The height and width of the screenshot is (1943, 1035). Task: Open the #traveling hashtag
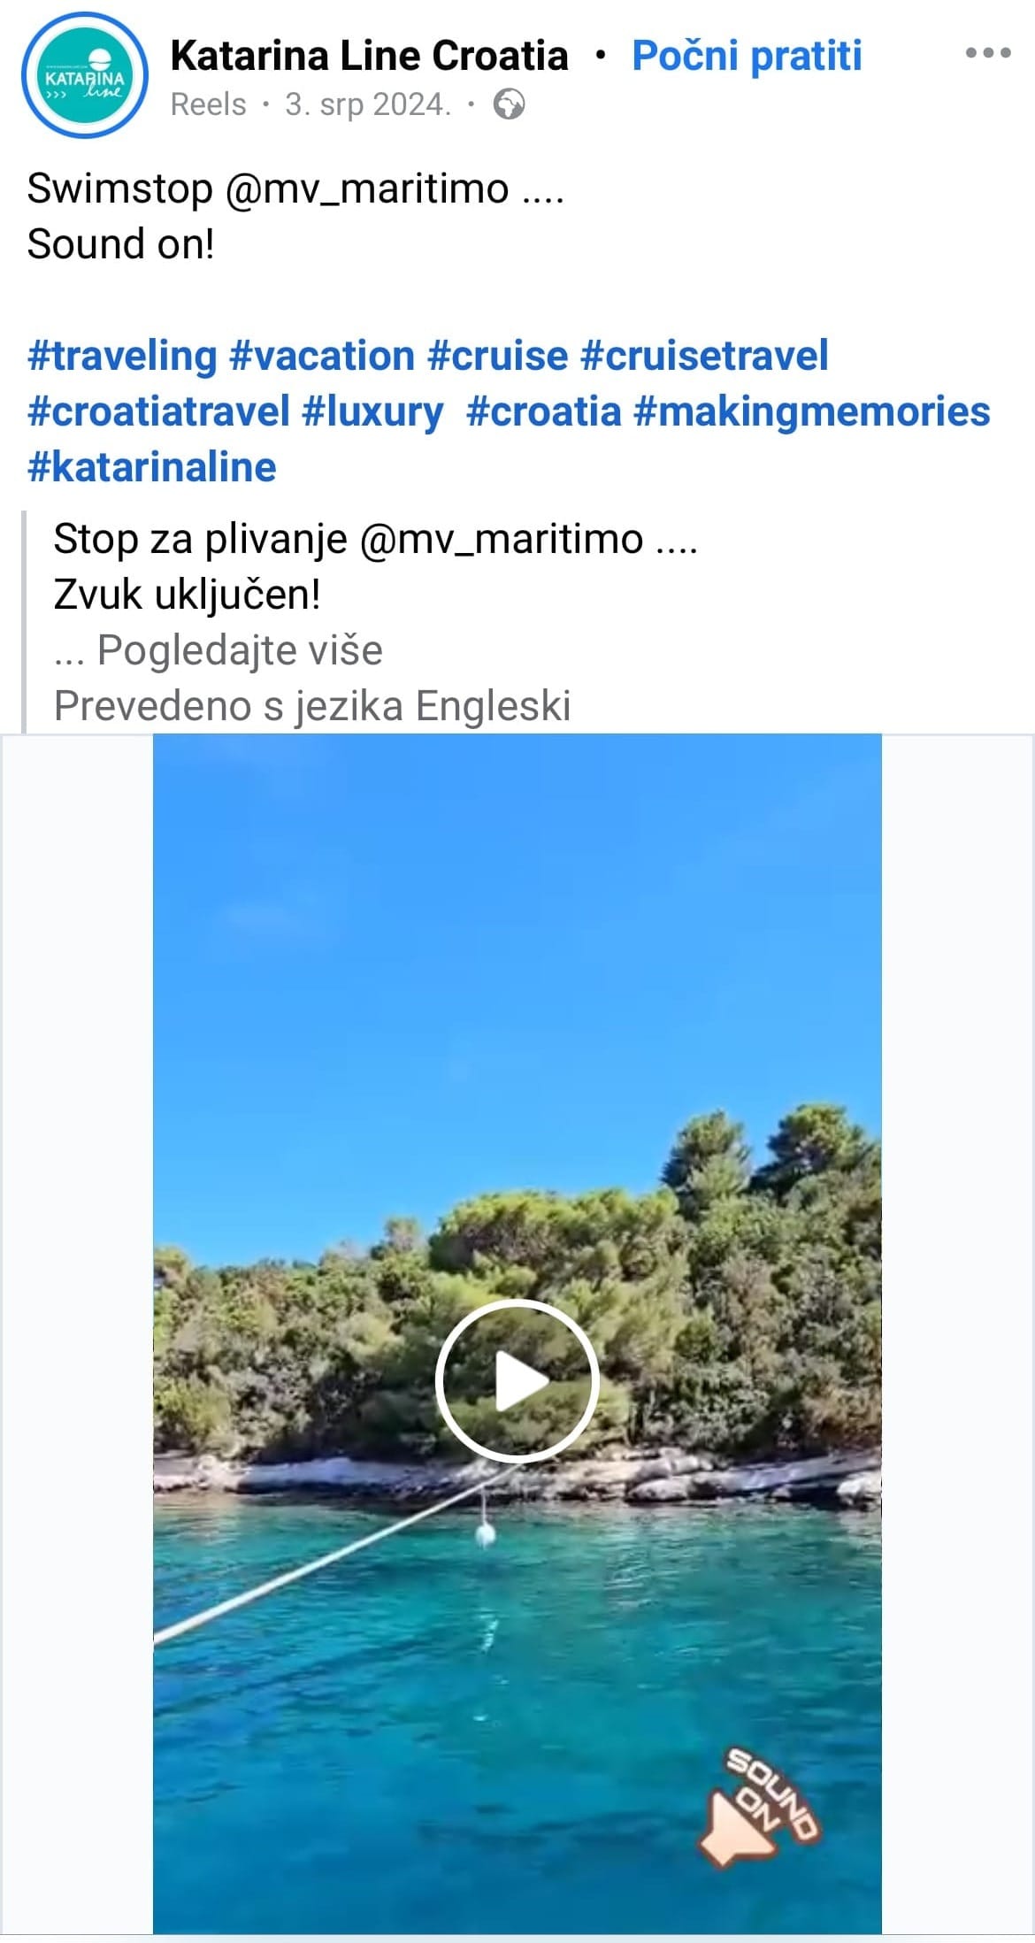tap(122, 356)
